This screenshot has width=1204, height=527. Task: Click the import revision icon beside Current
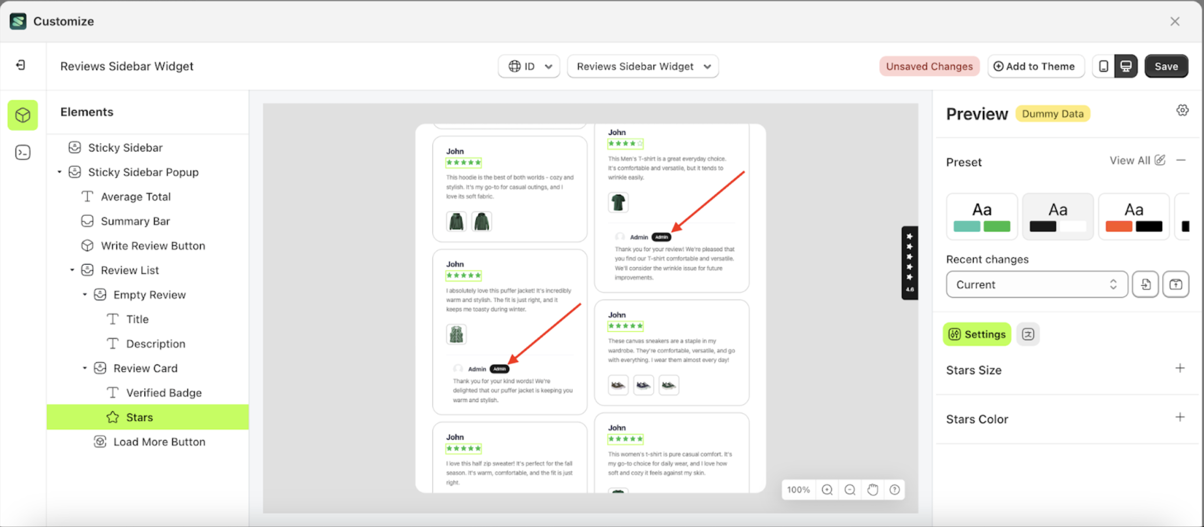[x=1145, y=284]
